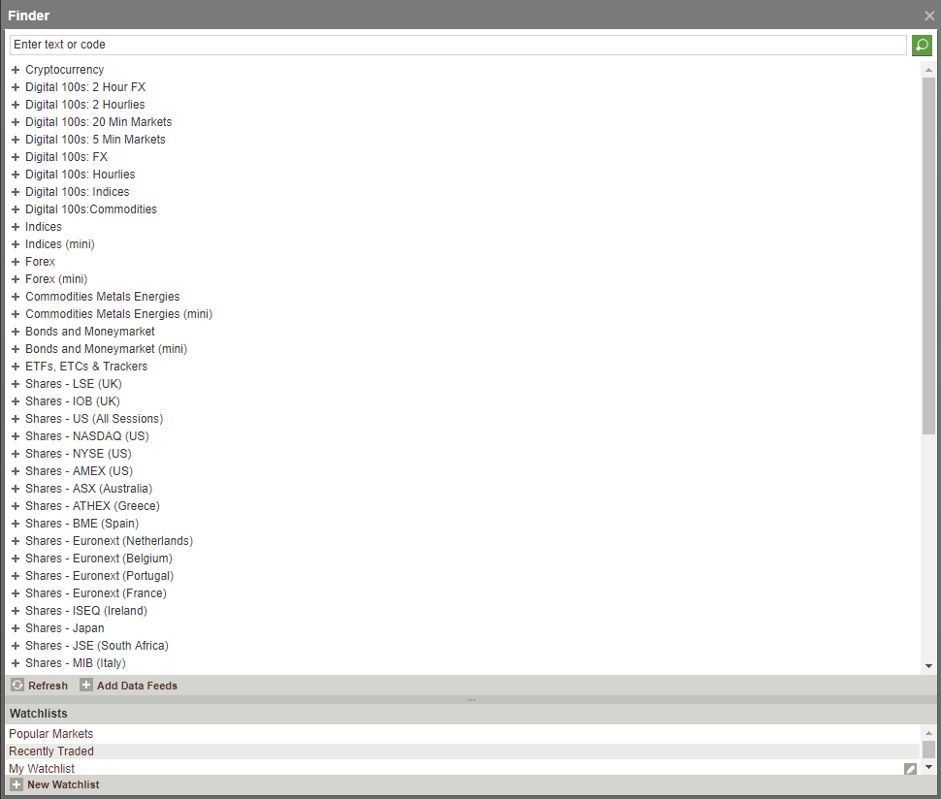Expand Digital 100s: 20 Min Markets
This screenshot has width=941, height=799.
coord(16,122)
